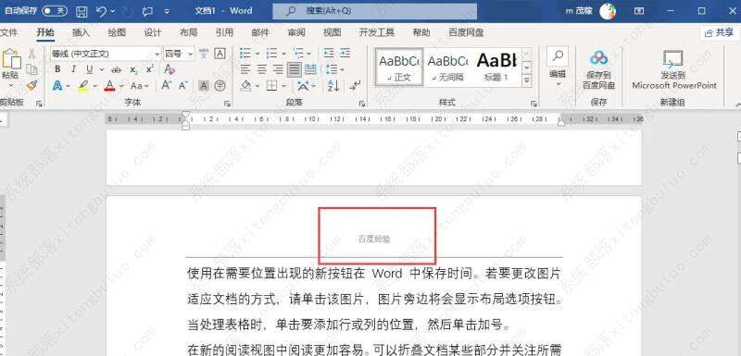Click the Paste (粘贴) clipboard icon
Viewport: 741px width, 356px height.
click(x=11, y=58)
